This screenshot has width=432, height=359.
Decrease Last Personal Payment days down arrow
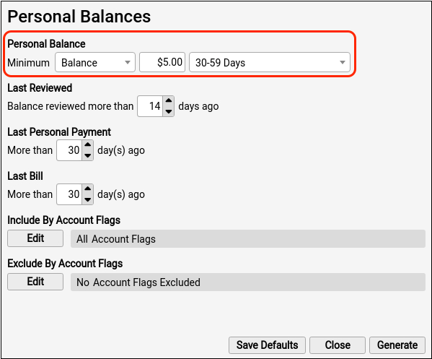tap(87, 155)
